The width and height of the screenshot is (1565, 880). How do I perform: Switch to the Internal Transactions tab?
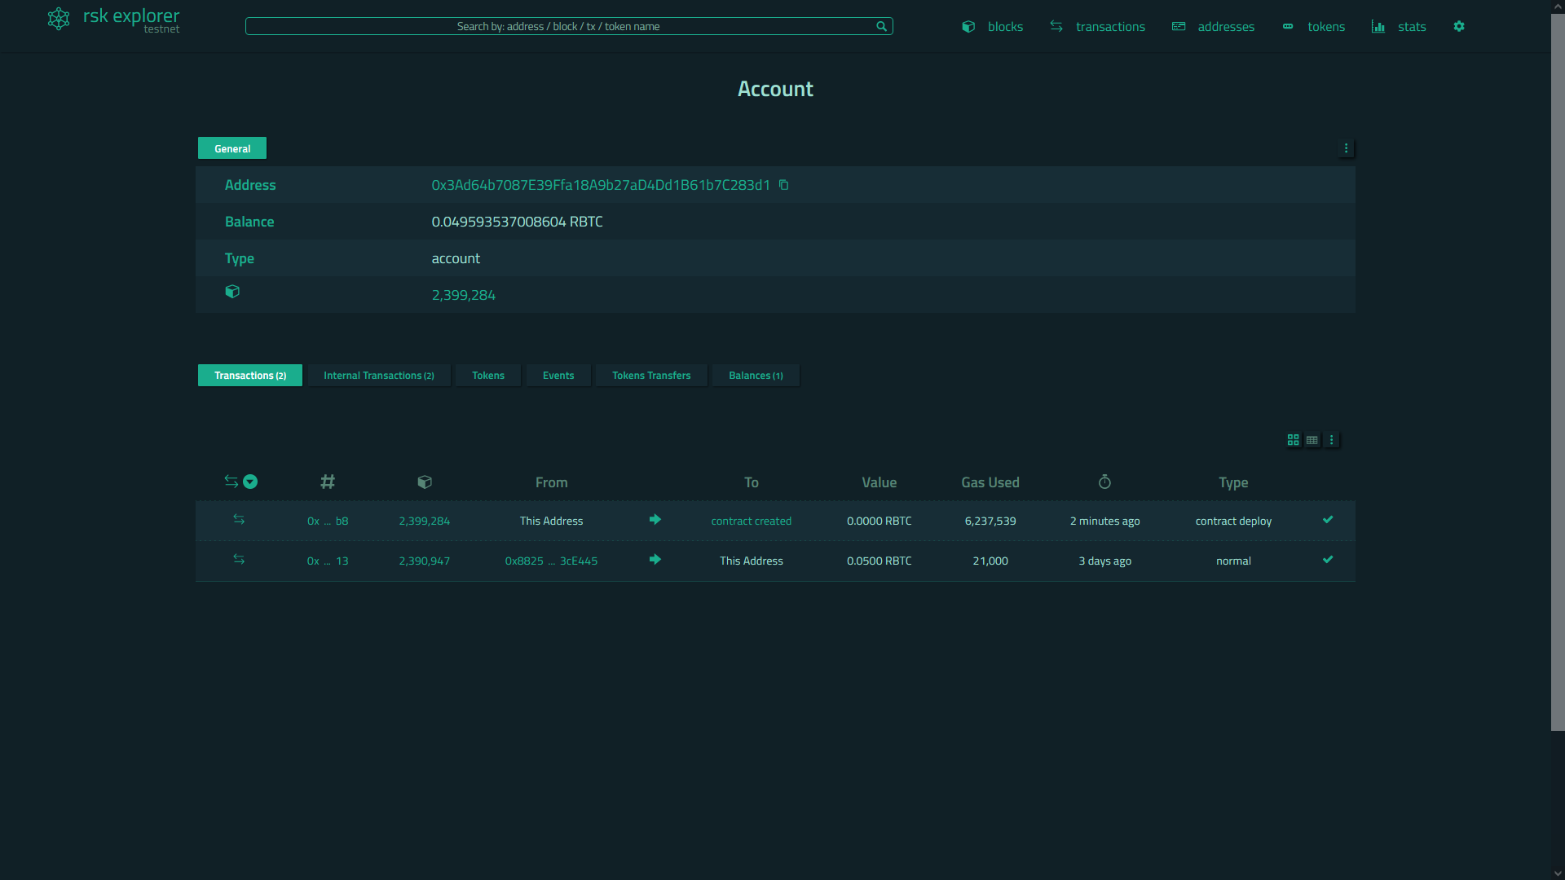378,376
